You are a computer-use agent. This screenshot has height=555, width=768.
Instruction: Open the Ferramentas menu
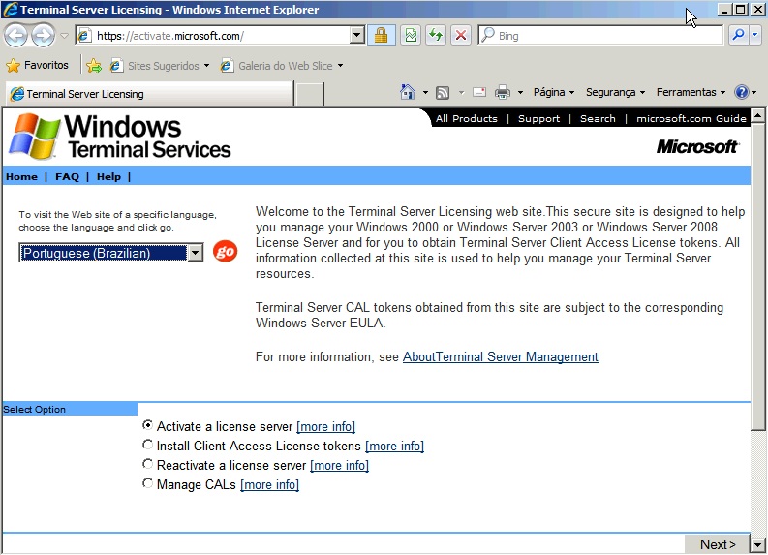click(691, 92)
